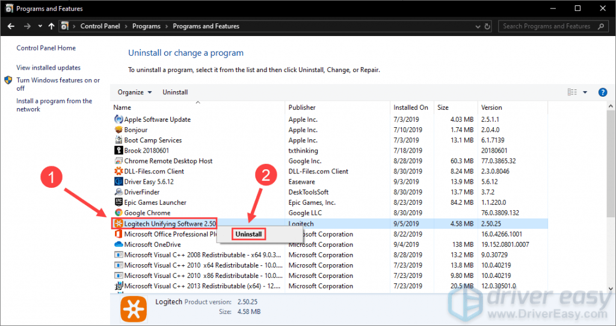
Task: Click the Google Chrome program icon
Action: click(x=119, y=213)
